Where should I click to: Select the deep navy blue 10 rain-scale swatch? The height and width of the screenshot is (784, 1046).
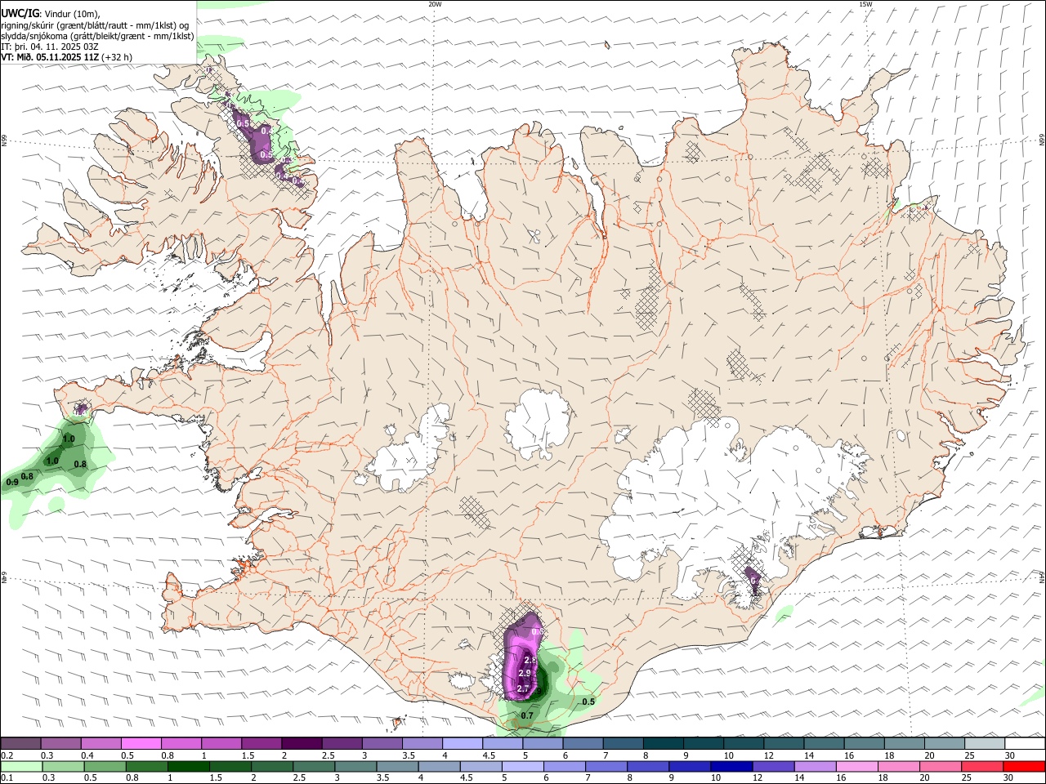pos(731,766)
